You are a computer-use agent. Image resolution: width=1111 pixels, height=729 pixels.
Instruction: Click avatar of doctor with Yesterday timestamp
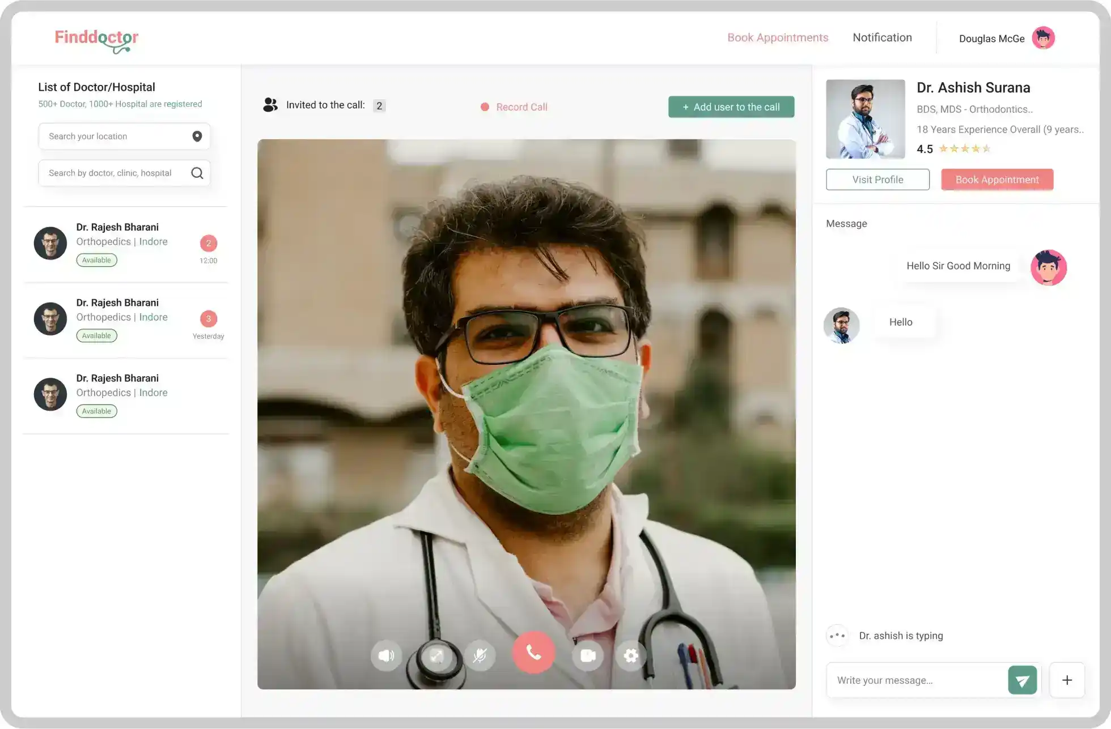pos(50,319)
